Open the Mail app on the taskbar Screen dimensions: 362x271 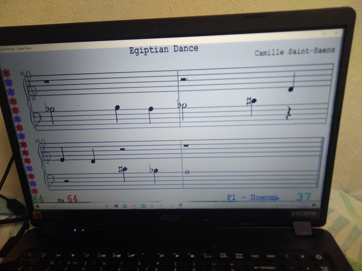(x=143, y=206)
